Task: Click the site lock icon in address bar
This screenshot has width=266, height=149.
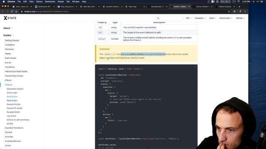Action: [x=22, y=12]
